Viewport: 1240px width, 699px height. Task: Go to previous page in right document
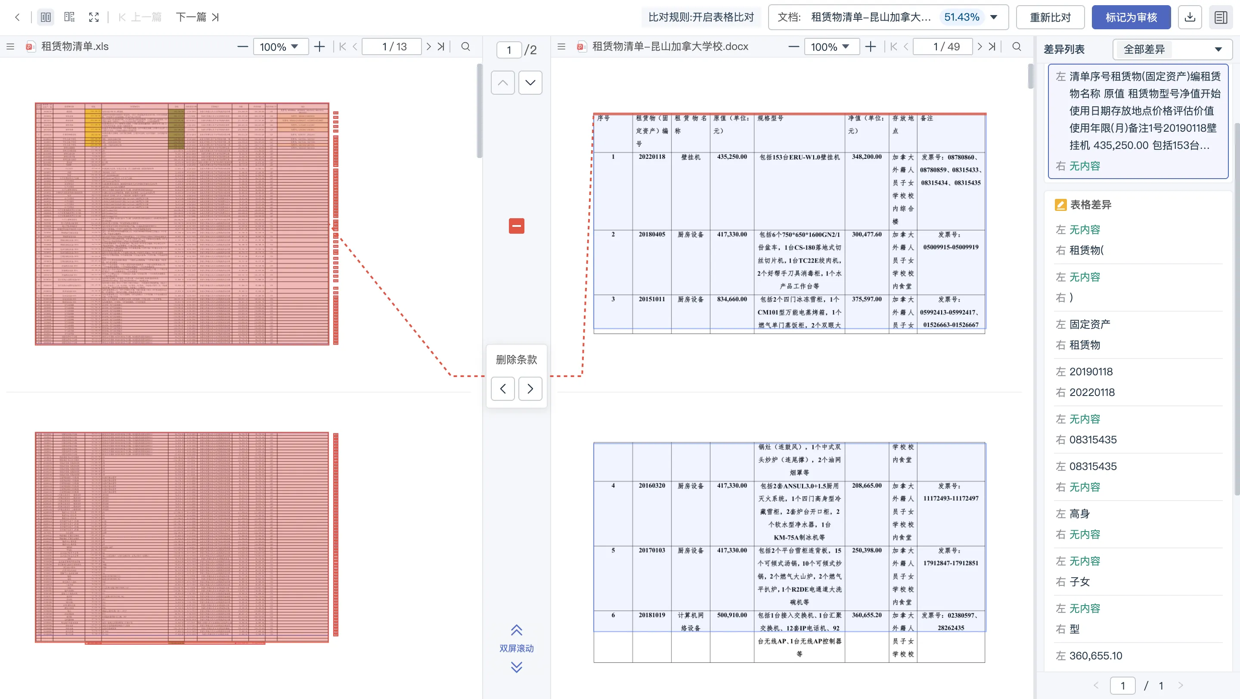906,46
